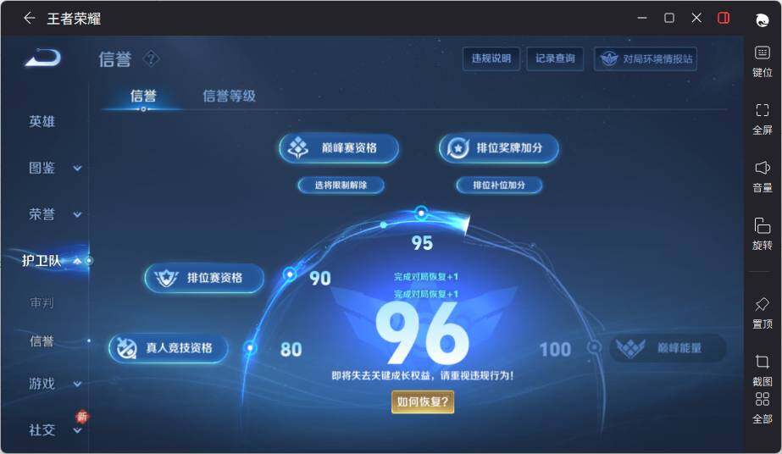Open 排位补位加分 pill
Image resolution: width=782 pixels, height=454 pixels.
click(499, 185)
